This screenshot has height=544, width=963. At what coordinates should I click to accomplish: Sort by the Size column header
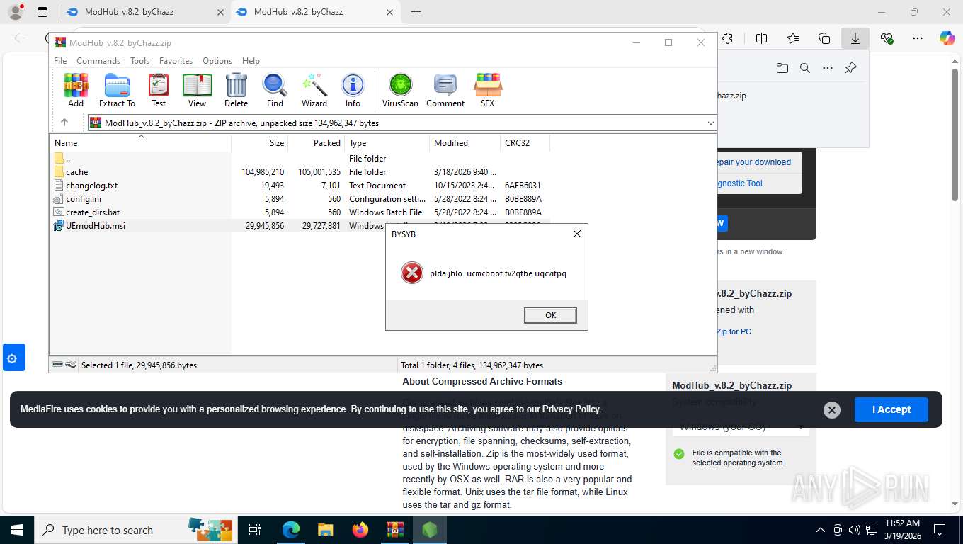260,142
